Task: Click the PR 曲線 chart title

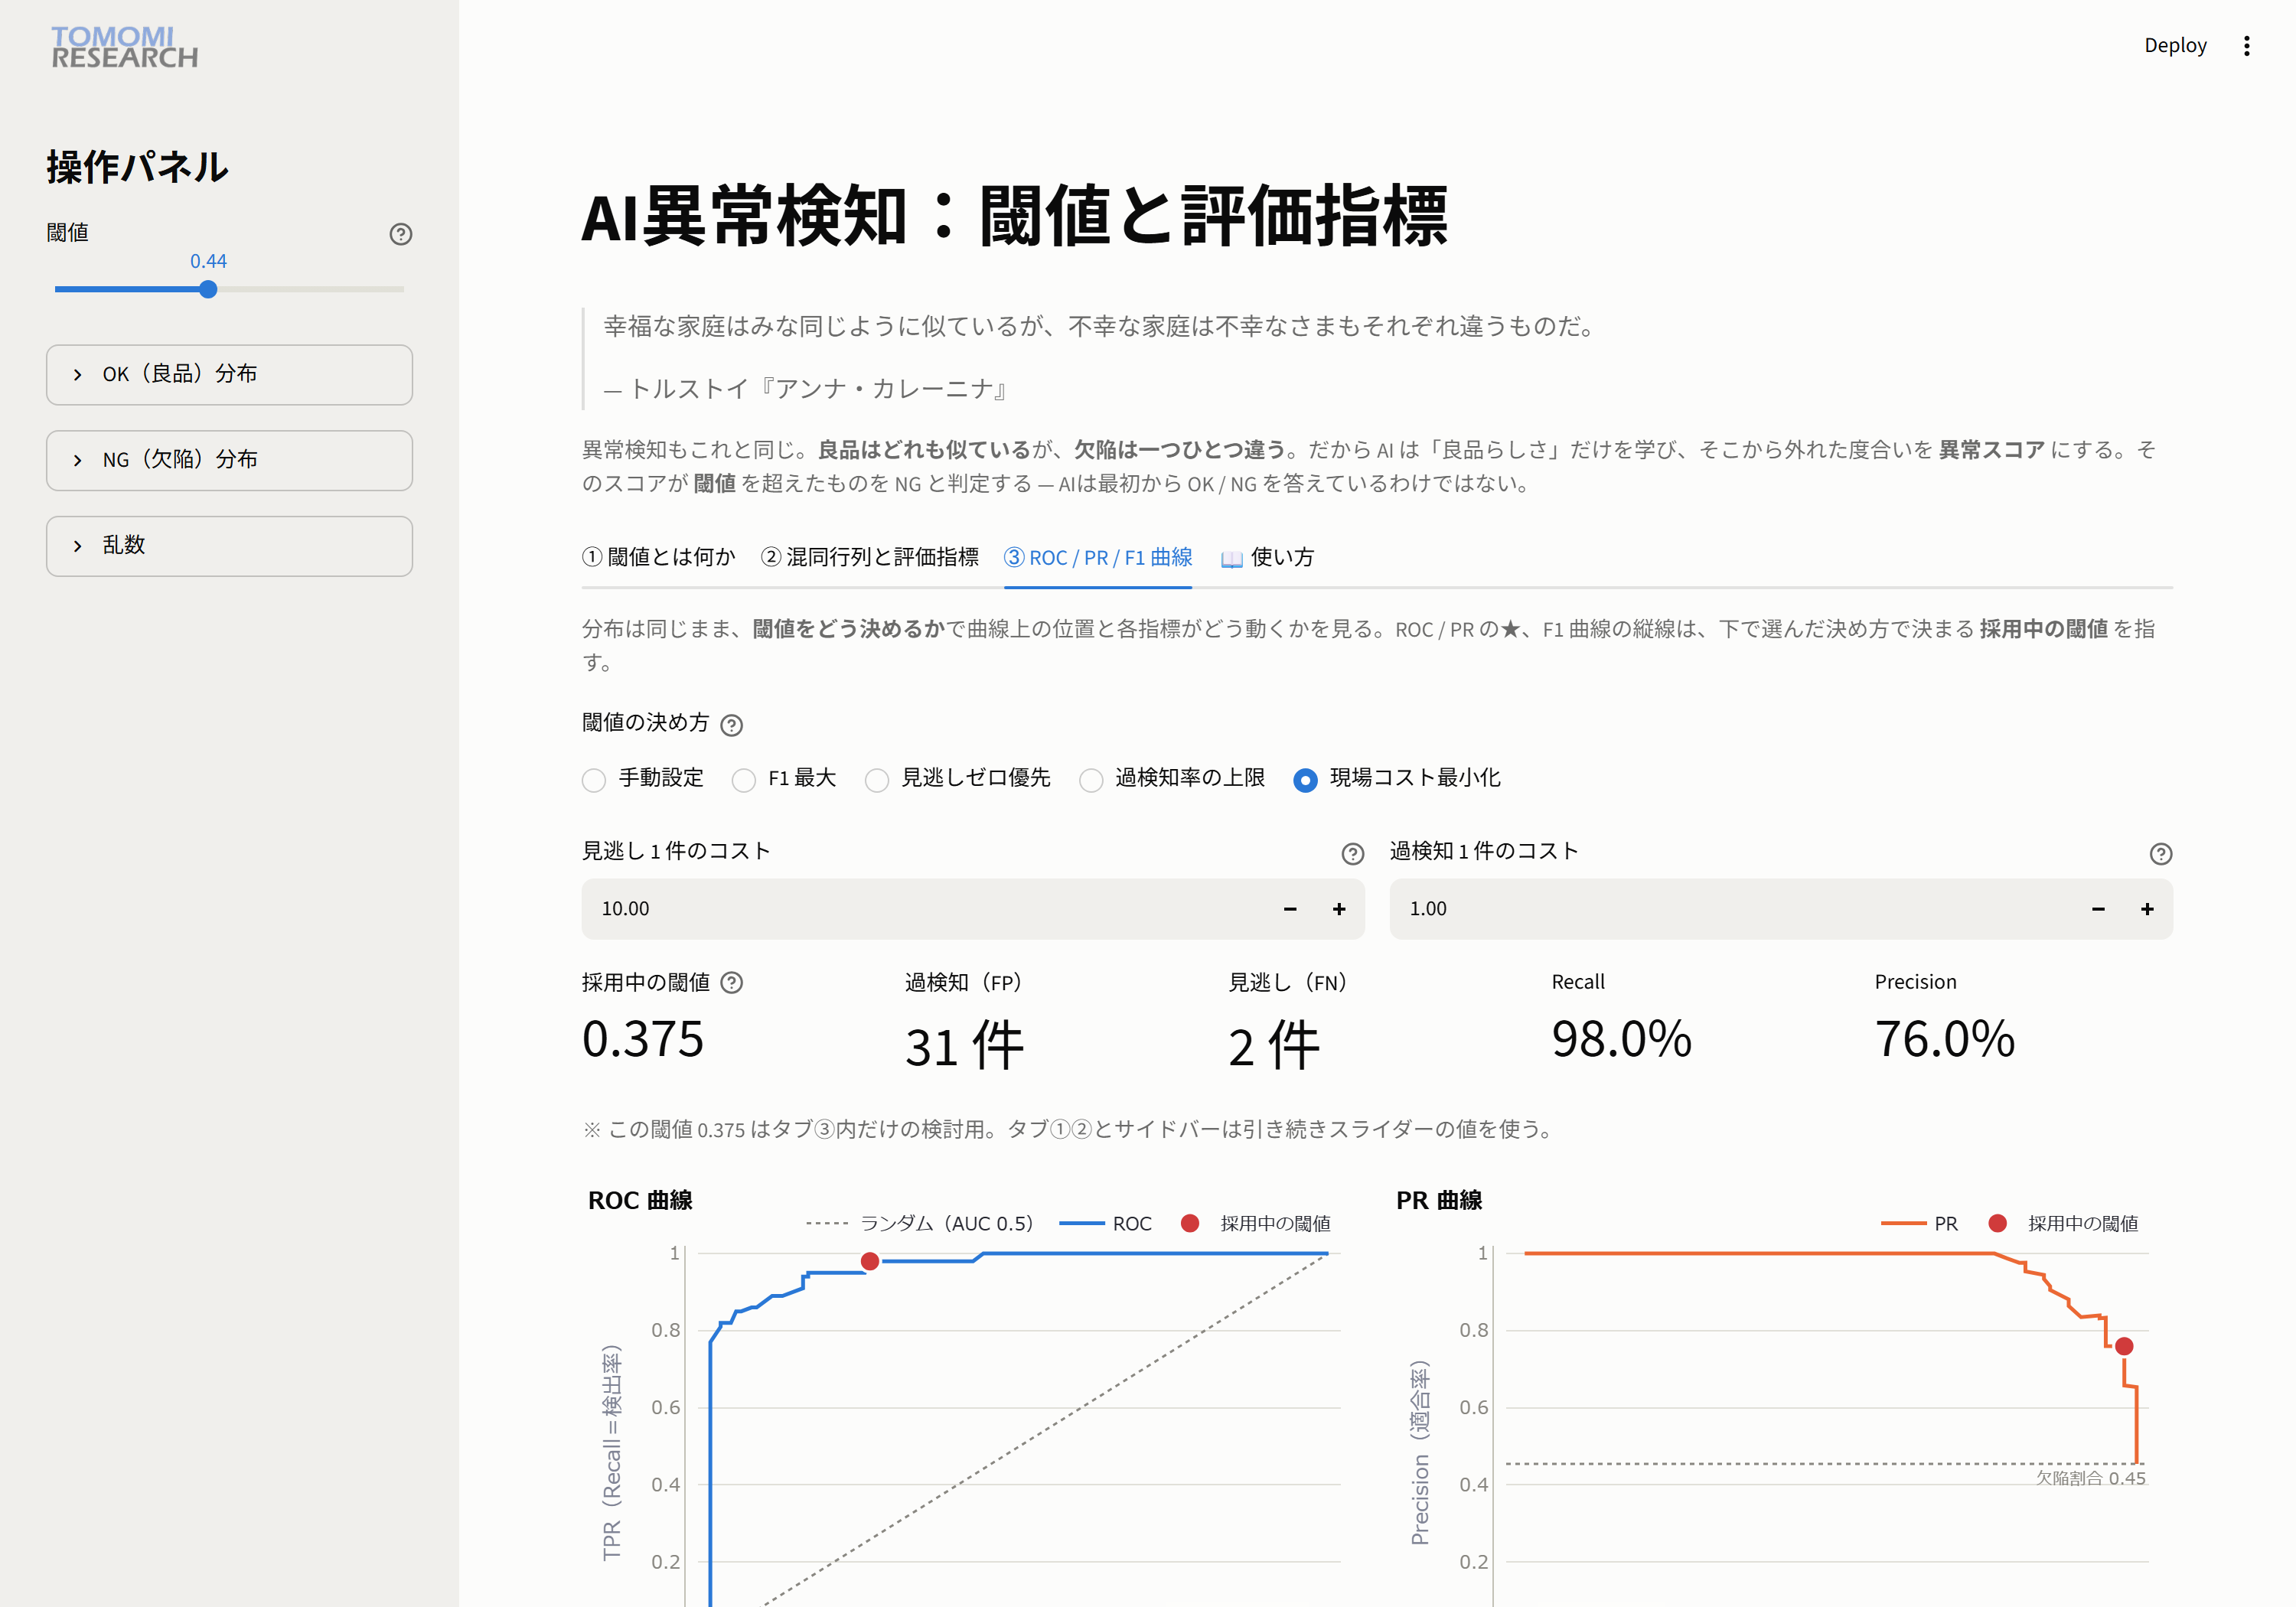Action: click(1439, 1201)
